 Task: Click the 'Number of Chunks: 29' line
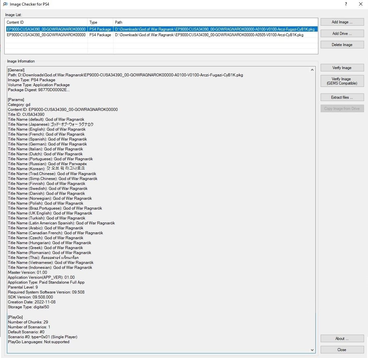[28, 322]
